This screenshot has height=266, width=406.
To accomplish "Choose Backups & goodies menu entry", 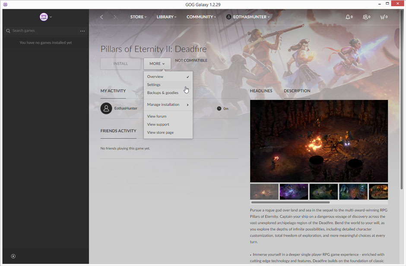I will click(168, 93).
